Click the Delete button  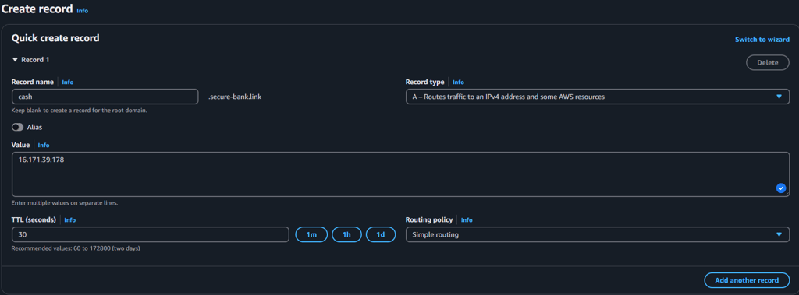[768, 62]
